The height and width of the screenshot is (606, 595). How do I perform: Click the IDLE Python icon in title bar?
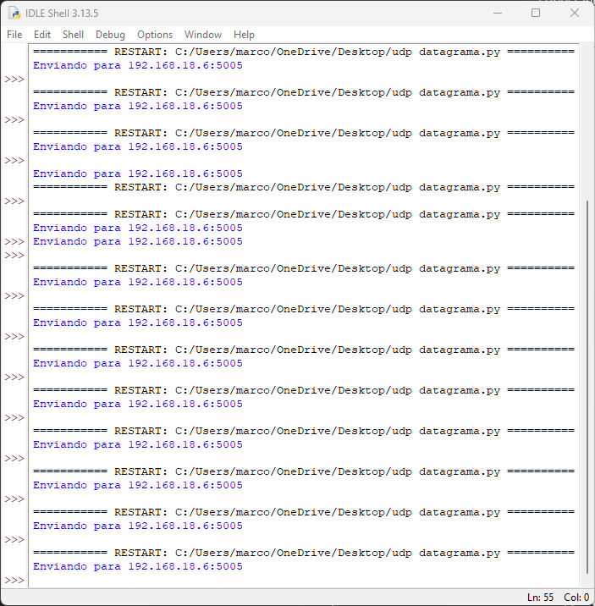(x=14, y=14)
